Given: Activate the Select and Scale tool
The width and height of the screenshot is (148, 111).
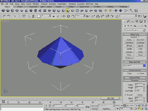Looking at the screenshot, I should click(x=73, y=16).
